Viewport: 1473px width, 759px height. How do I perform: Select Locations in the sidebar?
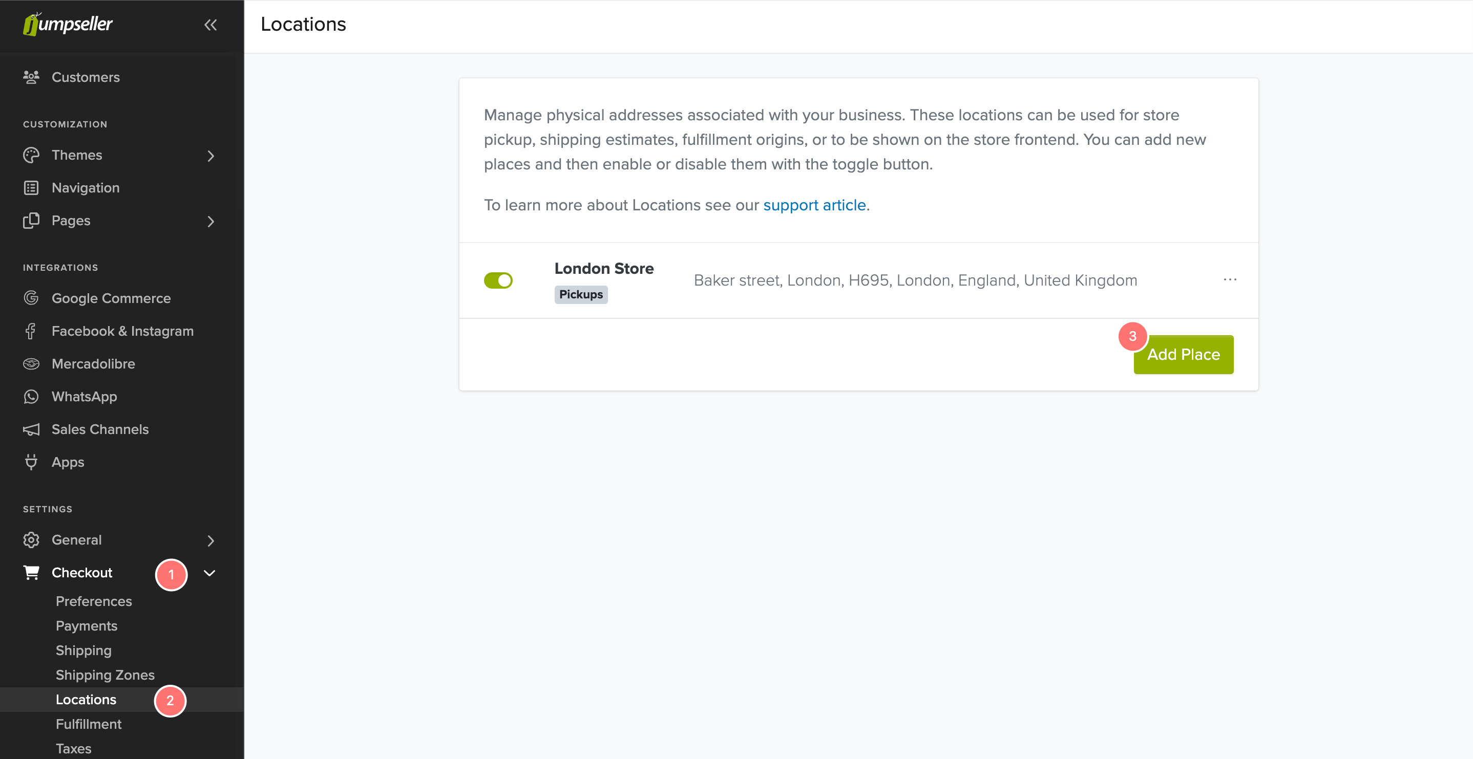point(86,700)
